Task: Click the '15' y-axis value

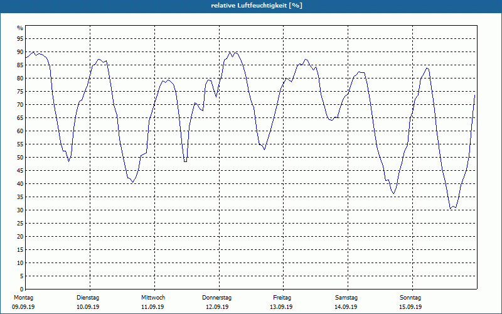Action: [20, 249]
